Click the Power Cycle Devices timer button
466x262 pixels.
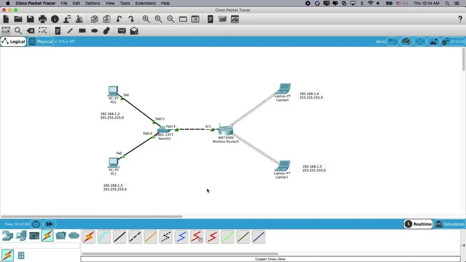click(x=35, y=224)
